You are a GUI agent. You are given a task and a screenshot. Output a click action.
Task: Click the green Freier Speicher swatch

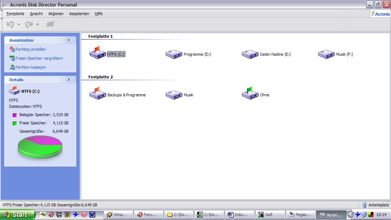15,123
